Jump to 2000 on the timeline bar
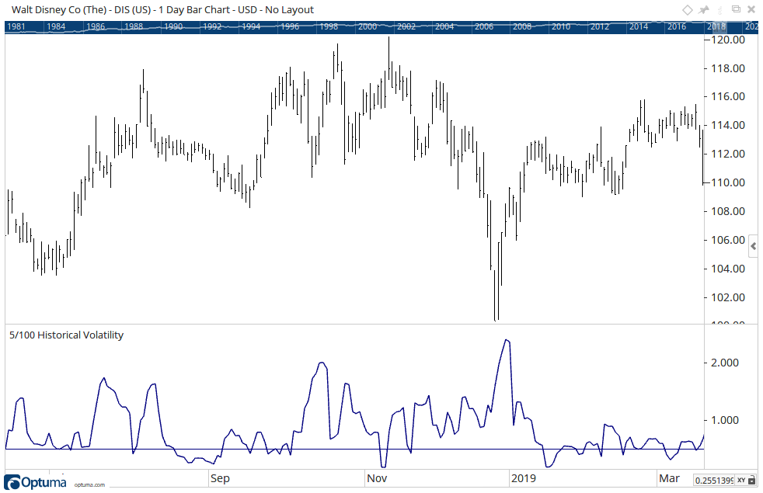 pos(368,26)
